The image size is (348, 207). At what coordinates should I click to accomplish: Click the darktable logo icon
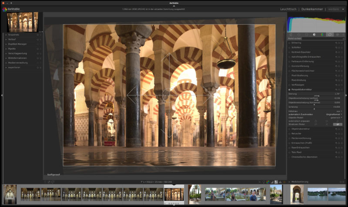(x=4, y=9)
